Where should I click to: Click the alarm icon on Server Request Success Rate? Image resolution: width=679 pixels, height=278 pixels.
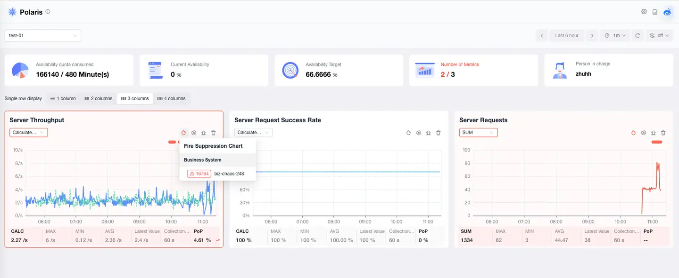[x=428, y=133]
